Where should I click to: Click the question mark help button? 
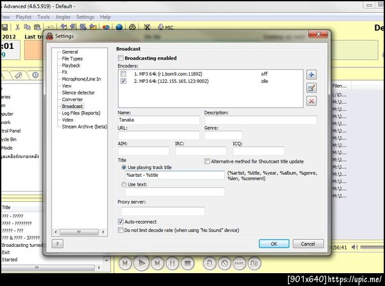(x=58, y=244)
